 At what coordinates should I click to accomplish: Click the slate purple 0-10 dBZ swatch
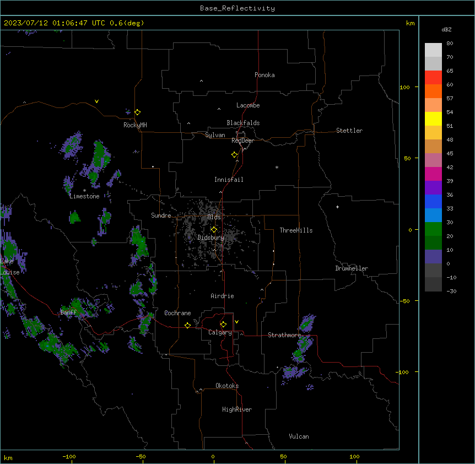point(433,257)
